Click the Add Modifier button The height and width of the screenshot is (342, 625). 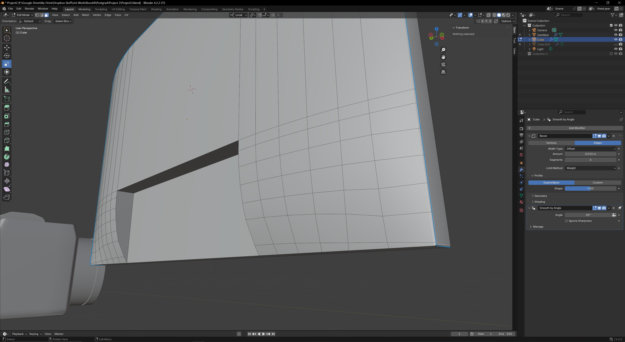[x=577, y=128]
